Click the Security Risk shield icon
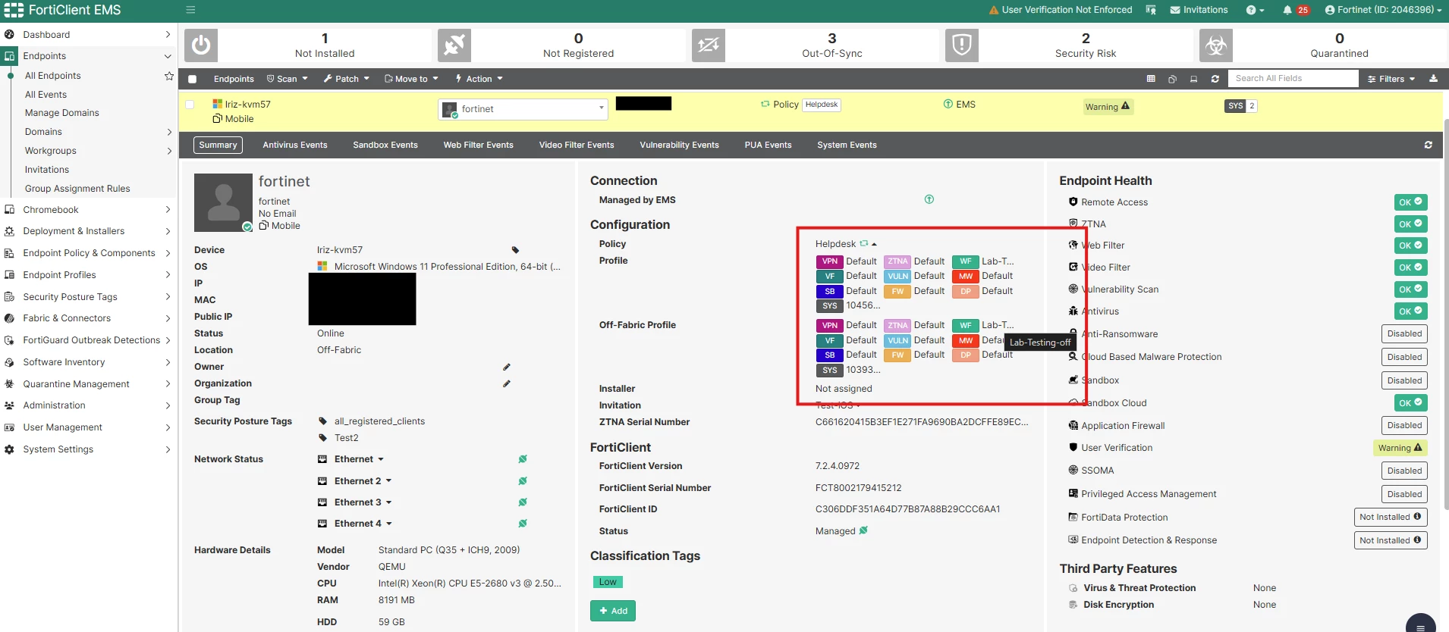The image size is (1449, 632). (962, 45)
